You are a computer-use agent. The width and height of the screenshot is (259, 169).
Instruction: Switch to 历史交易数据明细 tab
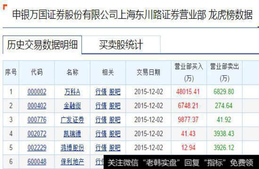(x=42, y=45)
